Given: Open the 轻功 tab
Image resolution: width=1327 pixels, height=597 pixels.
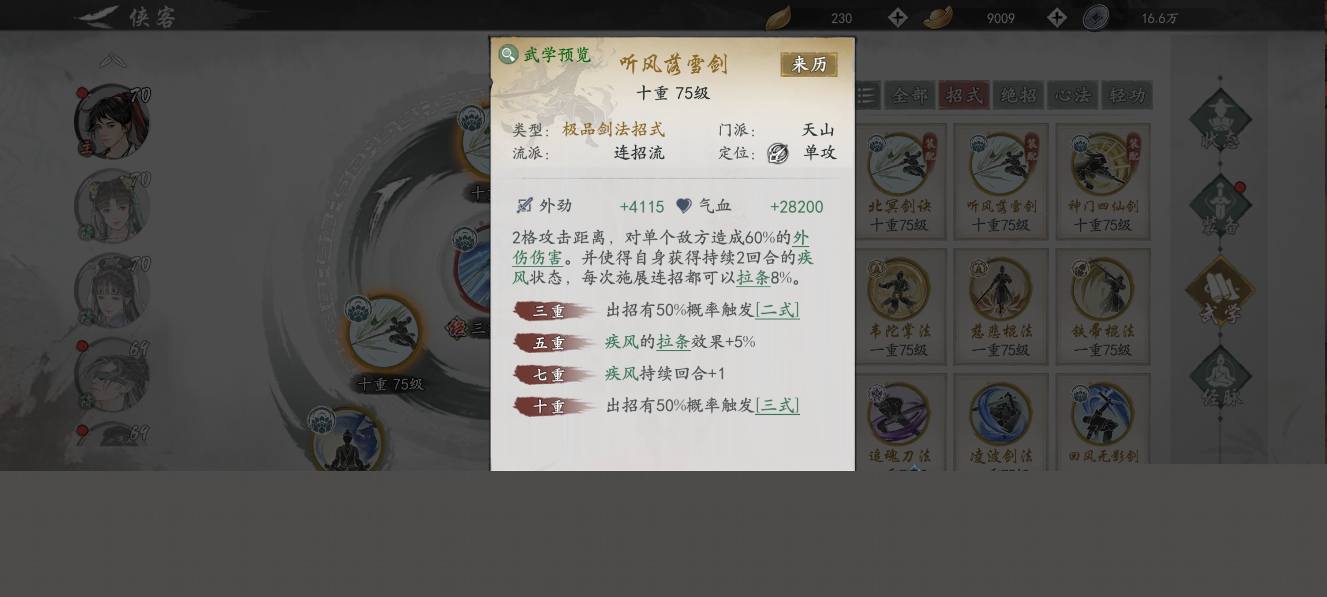Looking at the screenshot, I should pos(1127,95).
